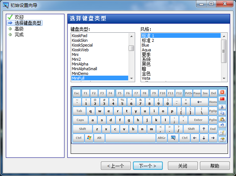
Task: Click the second-to-last side icon on keyboard
Action: [222, 133]
